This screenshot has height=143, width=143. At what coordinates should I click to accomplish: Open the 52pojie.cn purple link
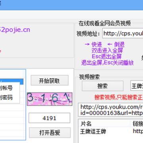15,30
